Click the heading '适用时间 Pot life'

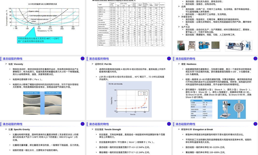pyautogui.click(x=103, y=64)
